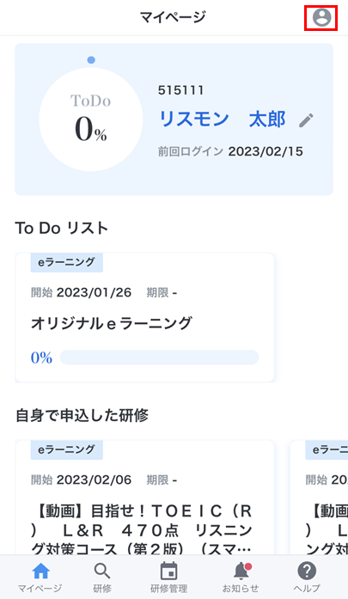
Task: Open the オリジナルeラーニング course title
Action: tap(111, 324)
